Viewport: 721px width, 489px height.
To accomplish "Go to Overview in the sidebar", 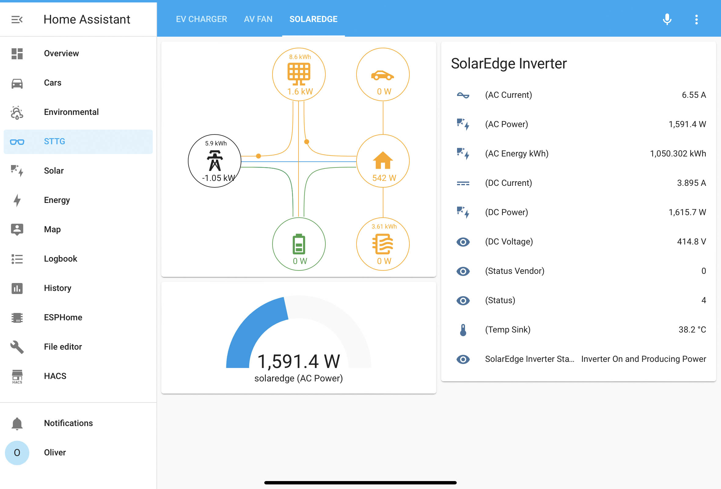I will (78, 54).
